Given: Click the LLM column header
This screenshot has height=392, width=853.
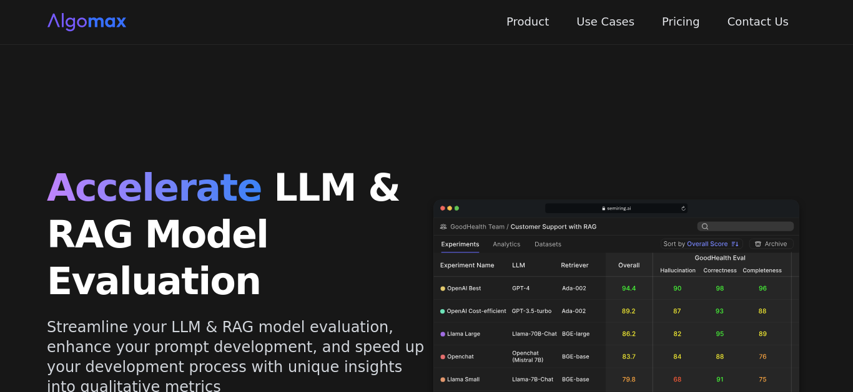Looking at the screenshot, I should point(518,265).
